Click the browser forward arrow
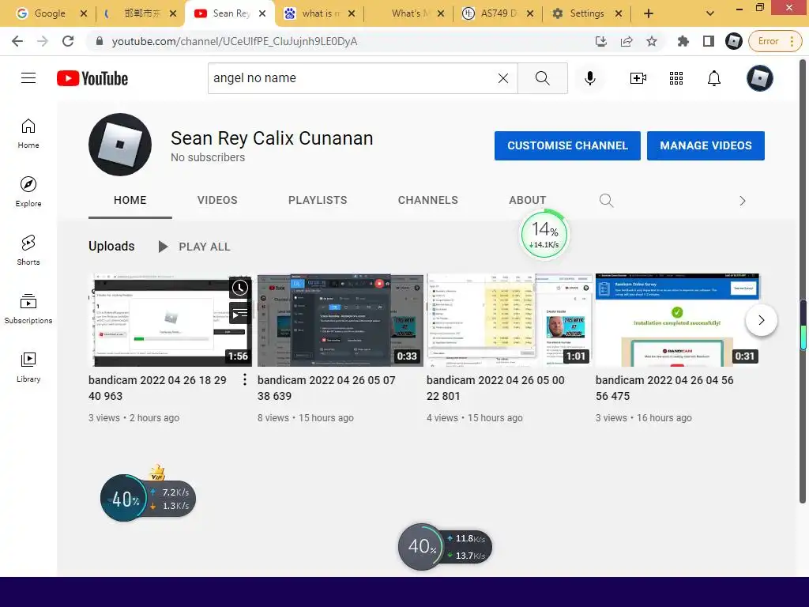Viewport: 809px width, 607px height. pyautogui.click(x=43, y=41)
